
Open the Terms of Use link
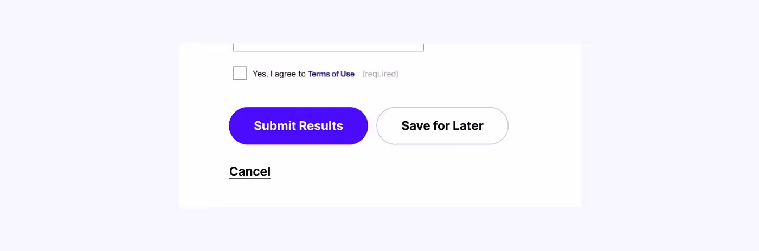click(x=331, y=74)
